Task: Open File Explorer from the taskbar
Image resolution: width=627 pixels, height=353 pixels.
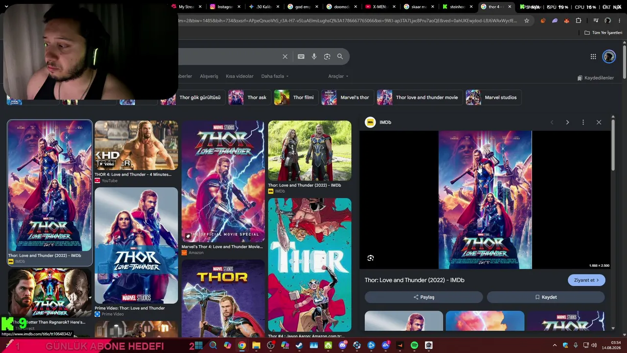Action: pyautogui.click(x=256, y=346)
